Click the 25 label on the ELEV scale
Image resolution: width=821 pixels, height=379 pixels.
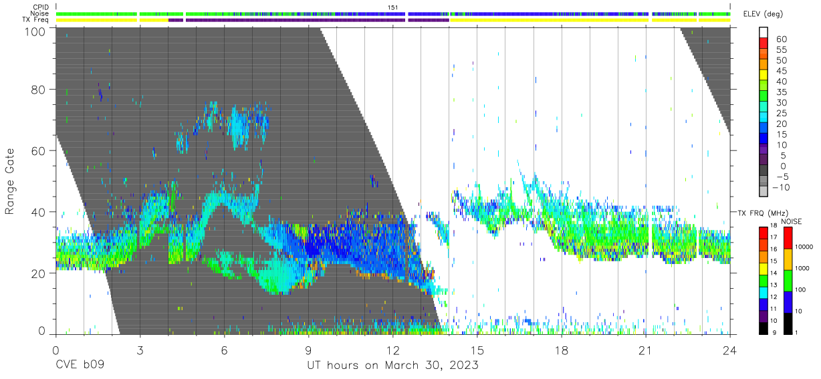tap(782, 114)
